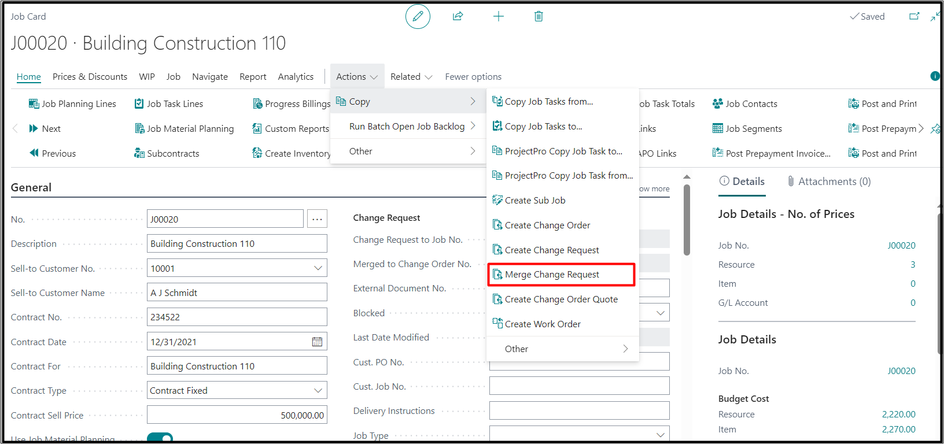Open the Details factbox tab
This screenshot has height=444, width=944.
click(742, 182)
